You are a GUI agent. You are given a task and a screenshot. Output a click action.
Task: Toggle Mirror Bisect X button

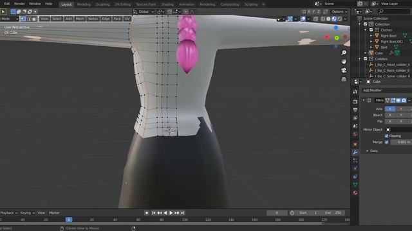pyautogui.click(x=390, y=115)
